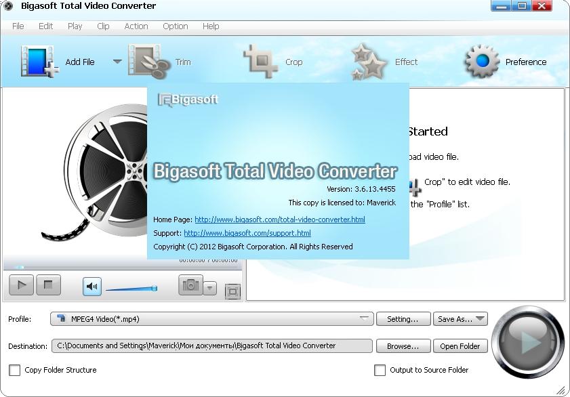Click the version 3.6.13.4455 text

361,189
